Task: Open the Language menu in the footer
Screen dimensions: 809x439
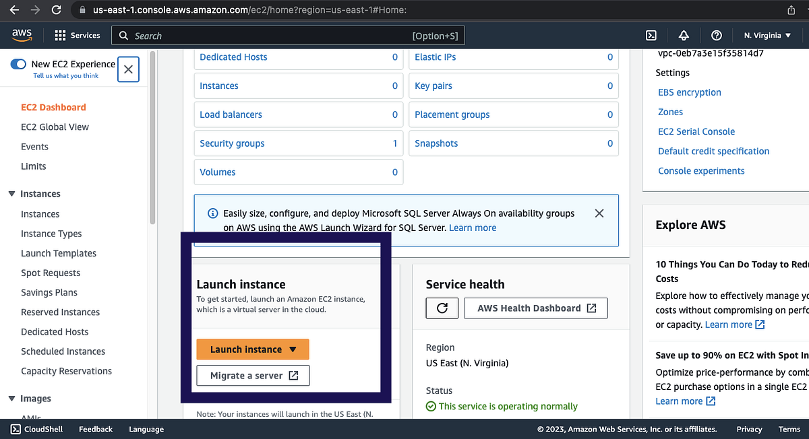Action: coord(146,429)
